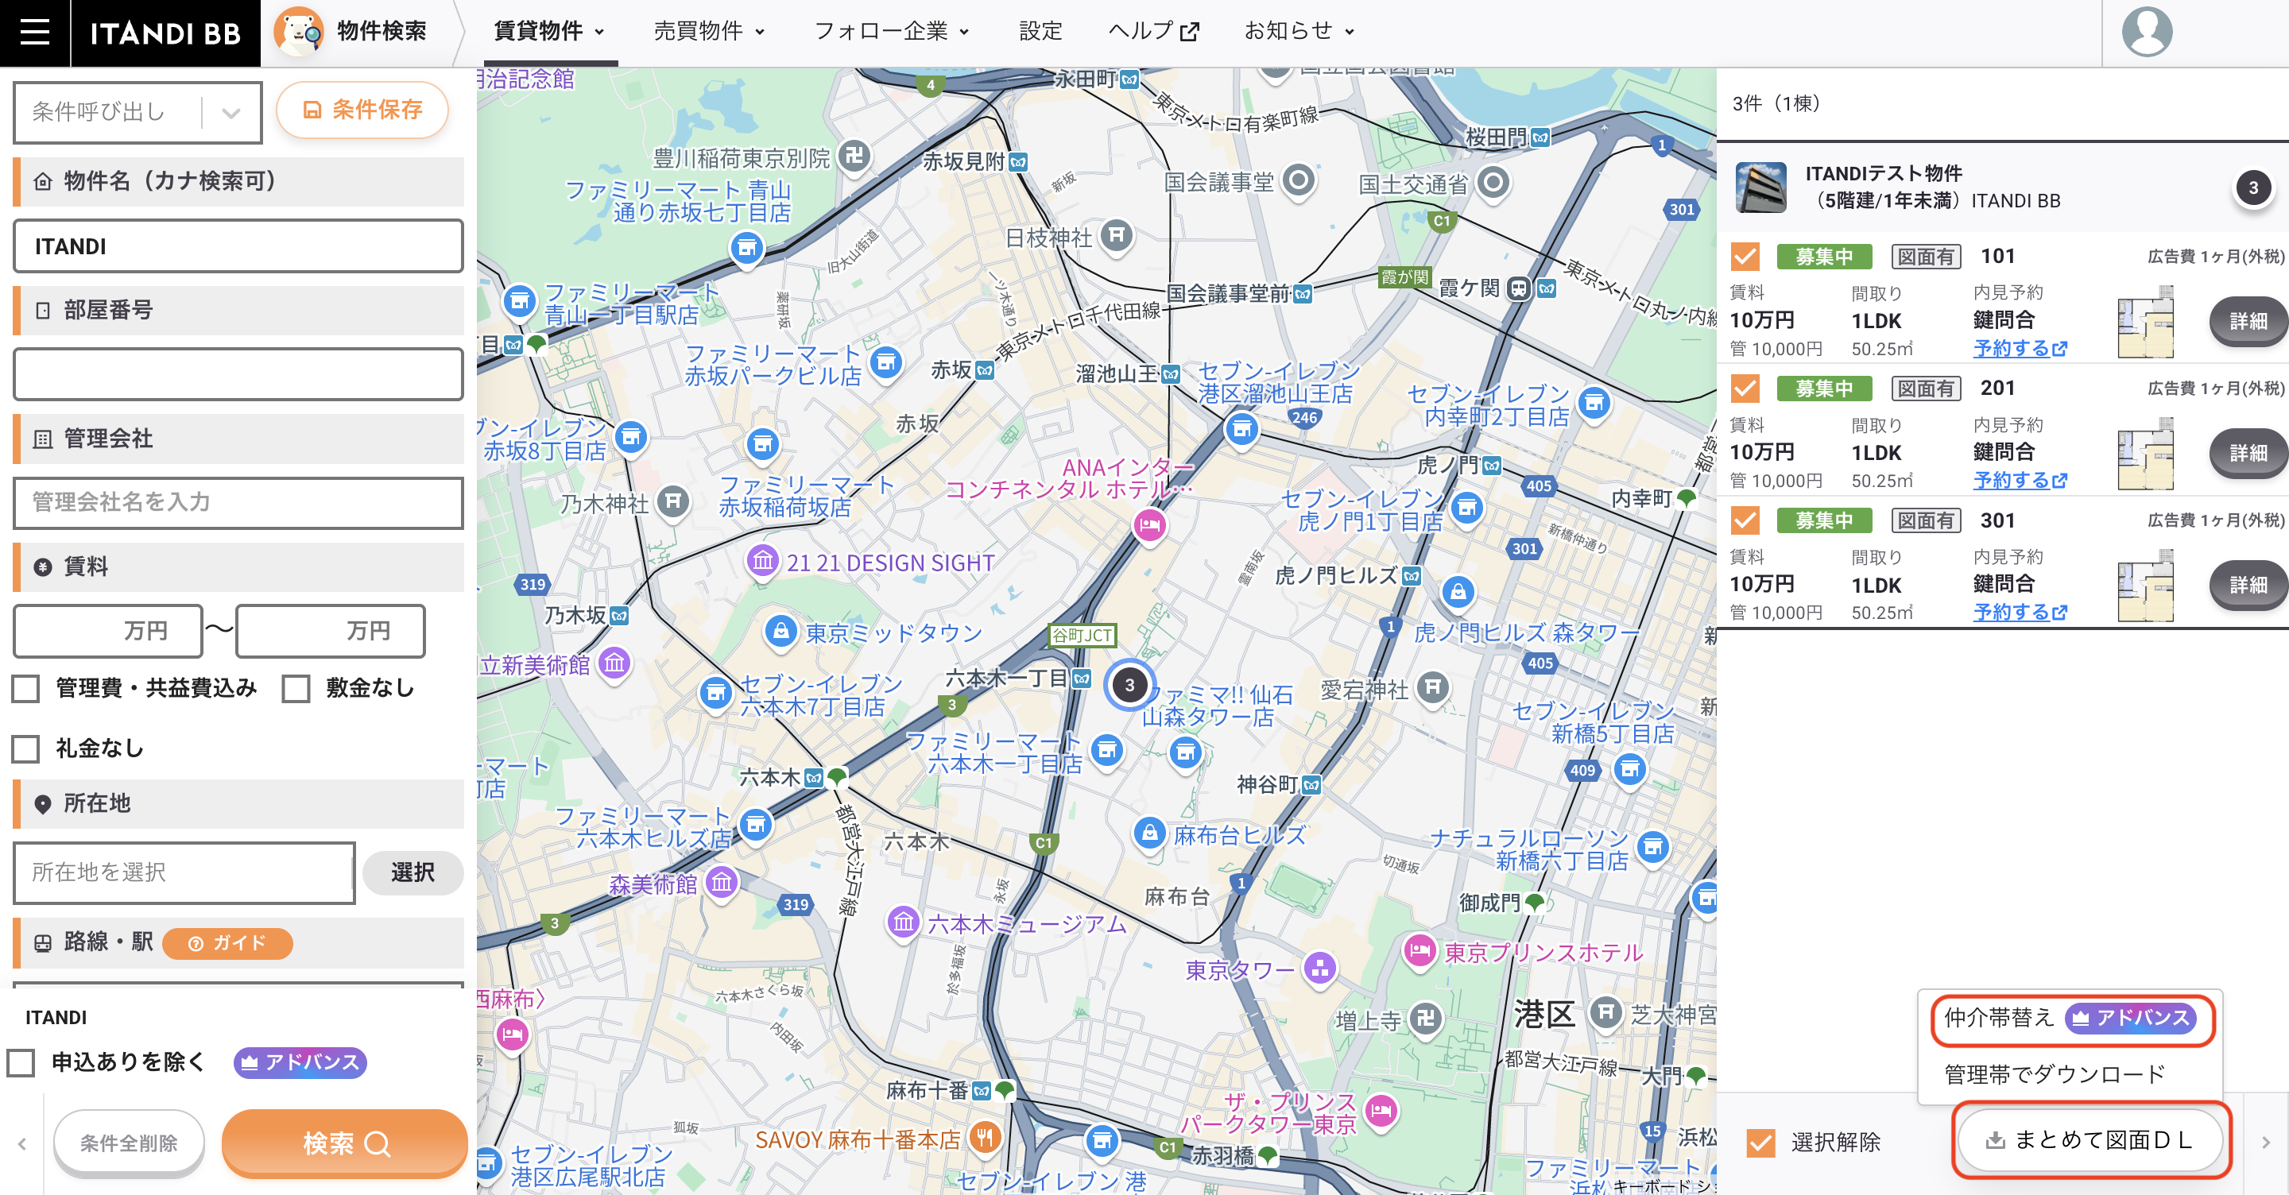Open the hamburger menu icon
Viewport: 2289px width, 1195px height.
point(35,33)
